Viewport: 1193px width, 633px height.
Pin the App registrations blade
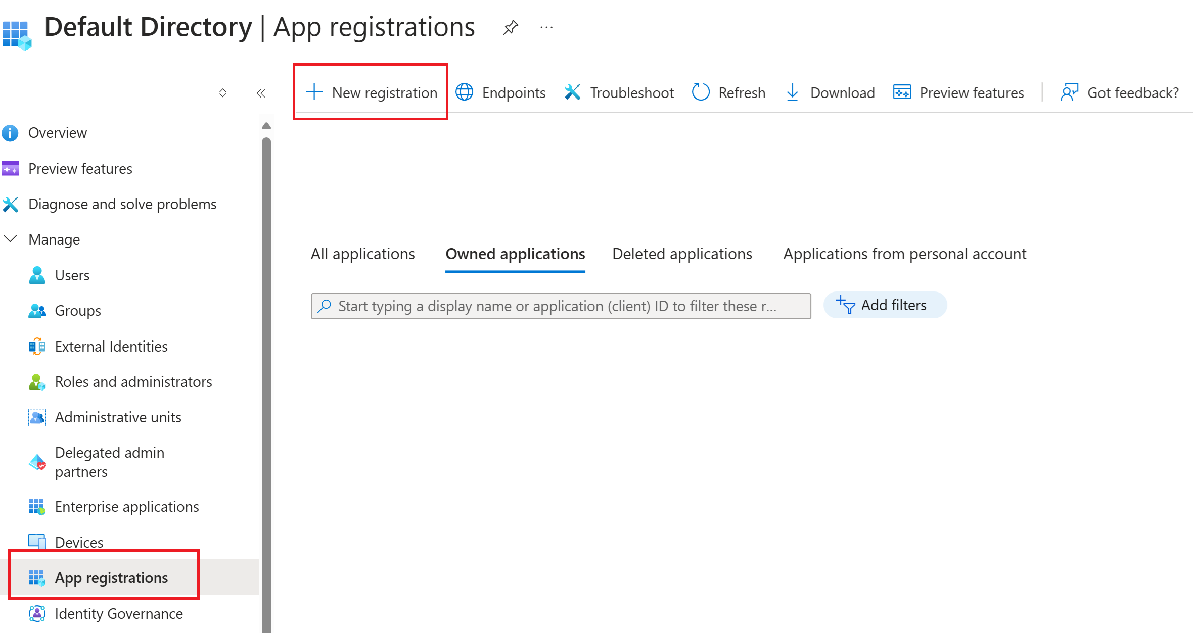coord(511,27)
